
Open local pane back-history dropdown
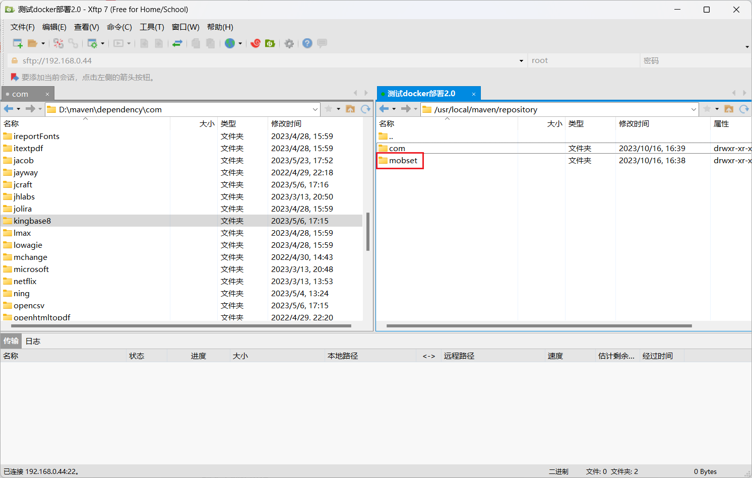pos(19,109)
